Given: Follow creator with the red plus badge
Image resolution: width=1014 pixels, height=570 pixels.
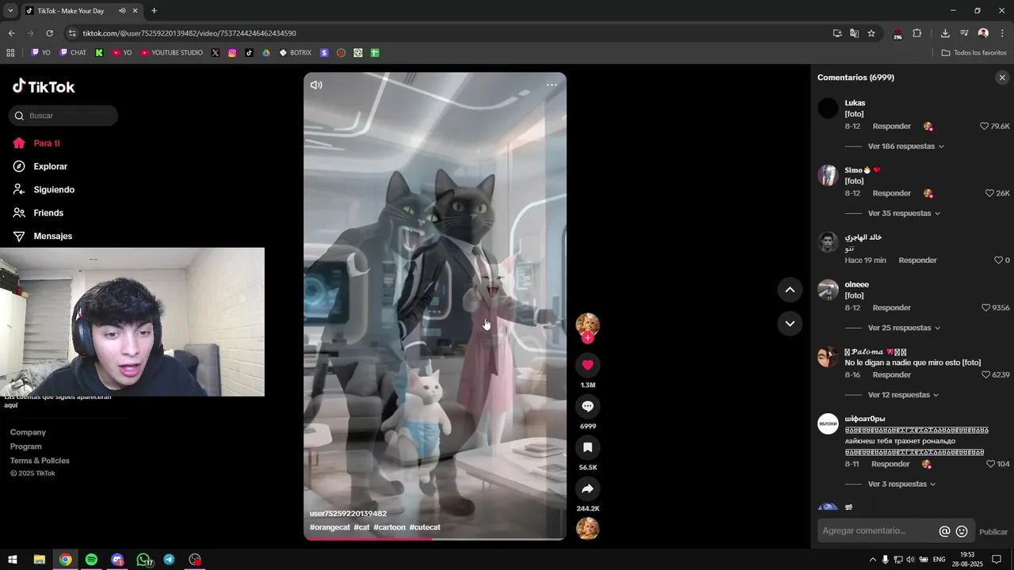Looking at the screenshot, I should (x=588, y=338).
